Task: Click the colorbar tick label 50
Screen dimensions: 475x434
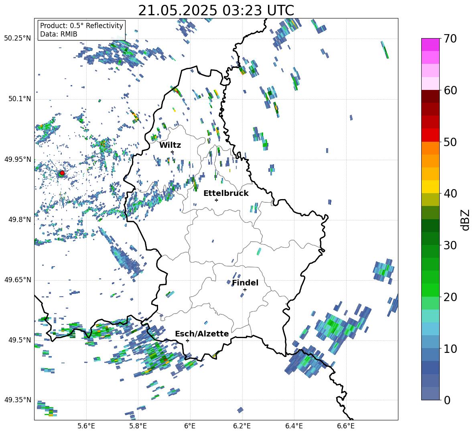Action: click(x=450, y=142)
